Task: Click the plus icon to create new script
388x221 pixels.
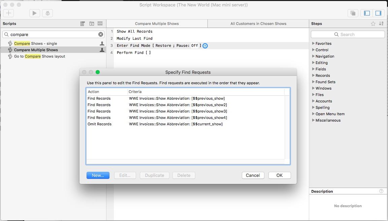Action: click(8, 13)
